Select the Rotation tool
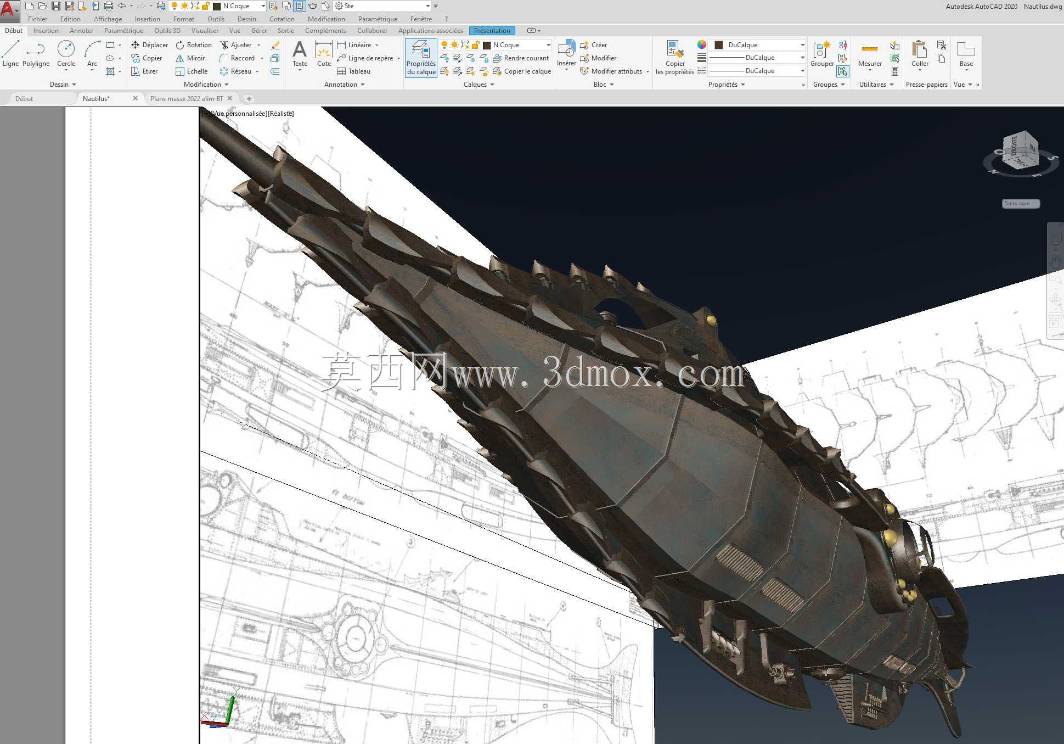1064x744 pixels. click(x=194, y=45)
